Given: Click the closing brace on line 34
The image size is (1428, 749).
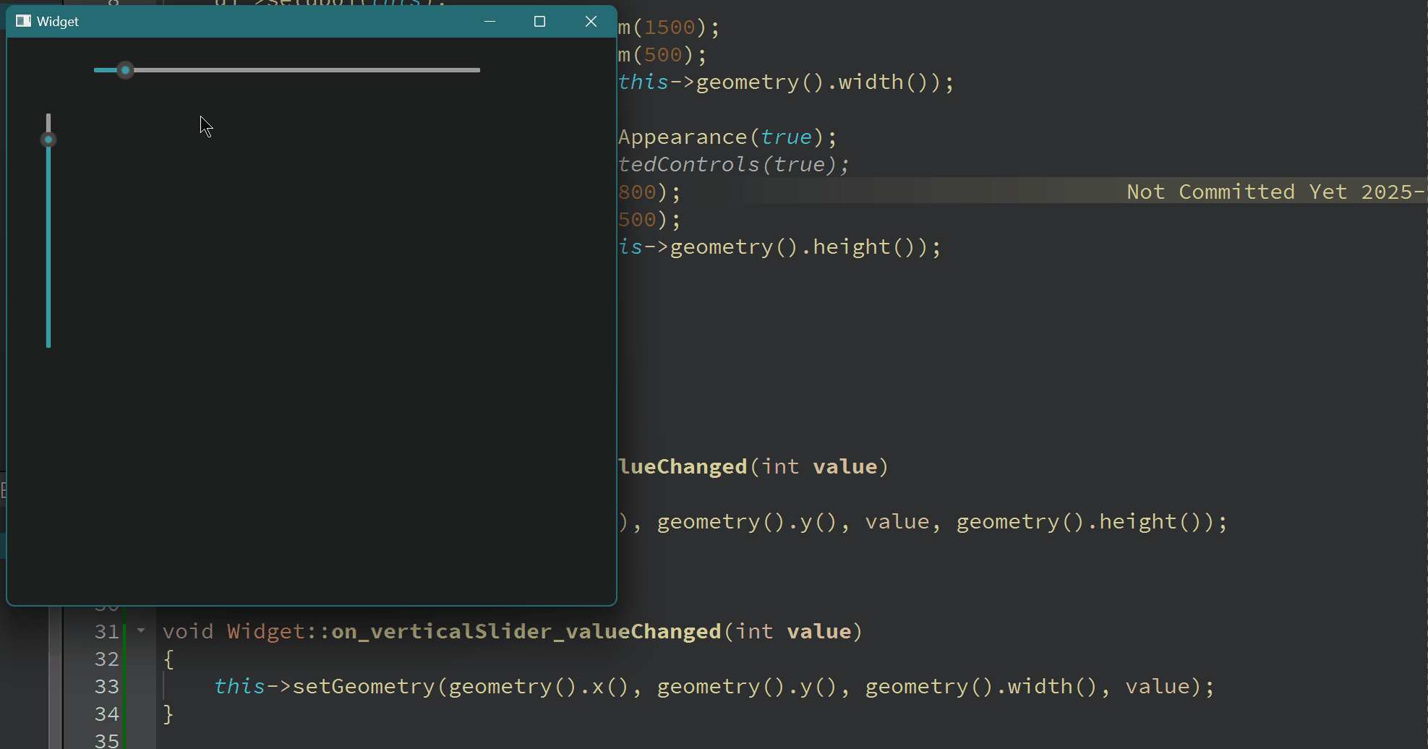Looking at the screenshot, I should 168,714.
